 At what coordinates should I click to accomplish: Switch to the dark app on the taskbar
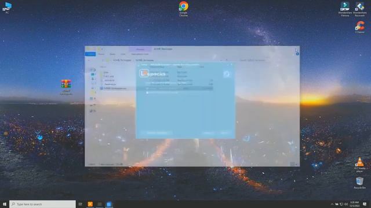(x=100, y=204)
